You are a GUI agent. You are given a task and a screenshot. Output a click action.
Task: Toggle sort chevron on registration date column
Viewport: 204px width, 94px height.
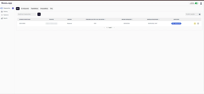159,19
